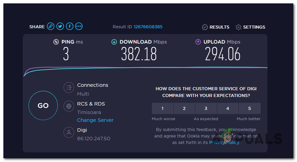Open more share options icon
297x162 pixels.
[79, 26]
